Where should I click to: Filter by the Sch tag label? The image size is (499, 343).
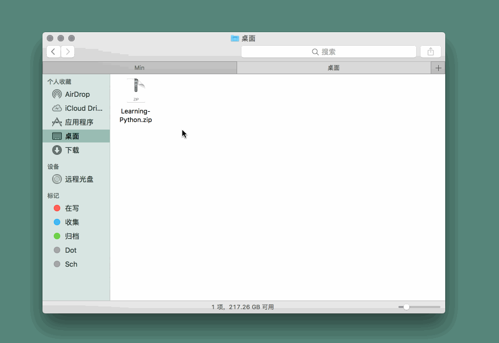coord(71,264)
